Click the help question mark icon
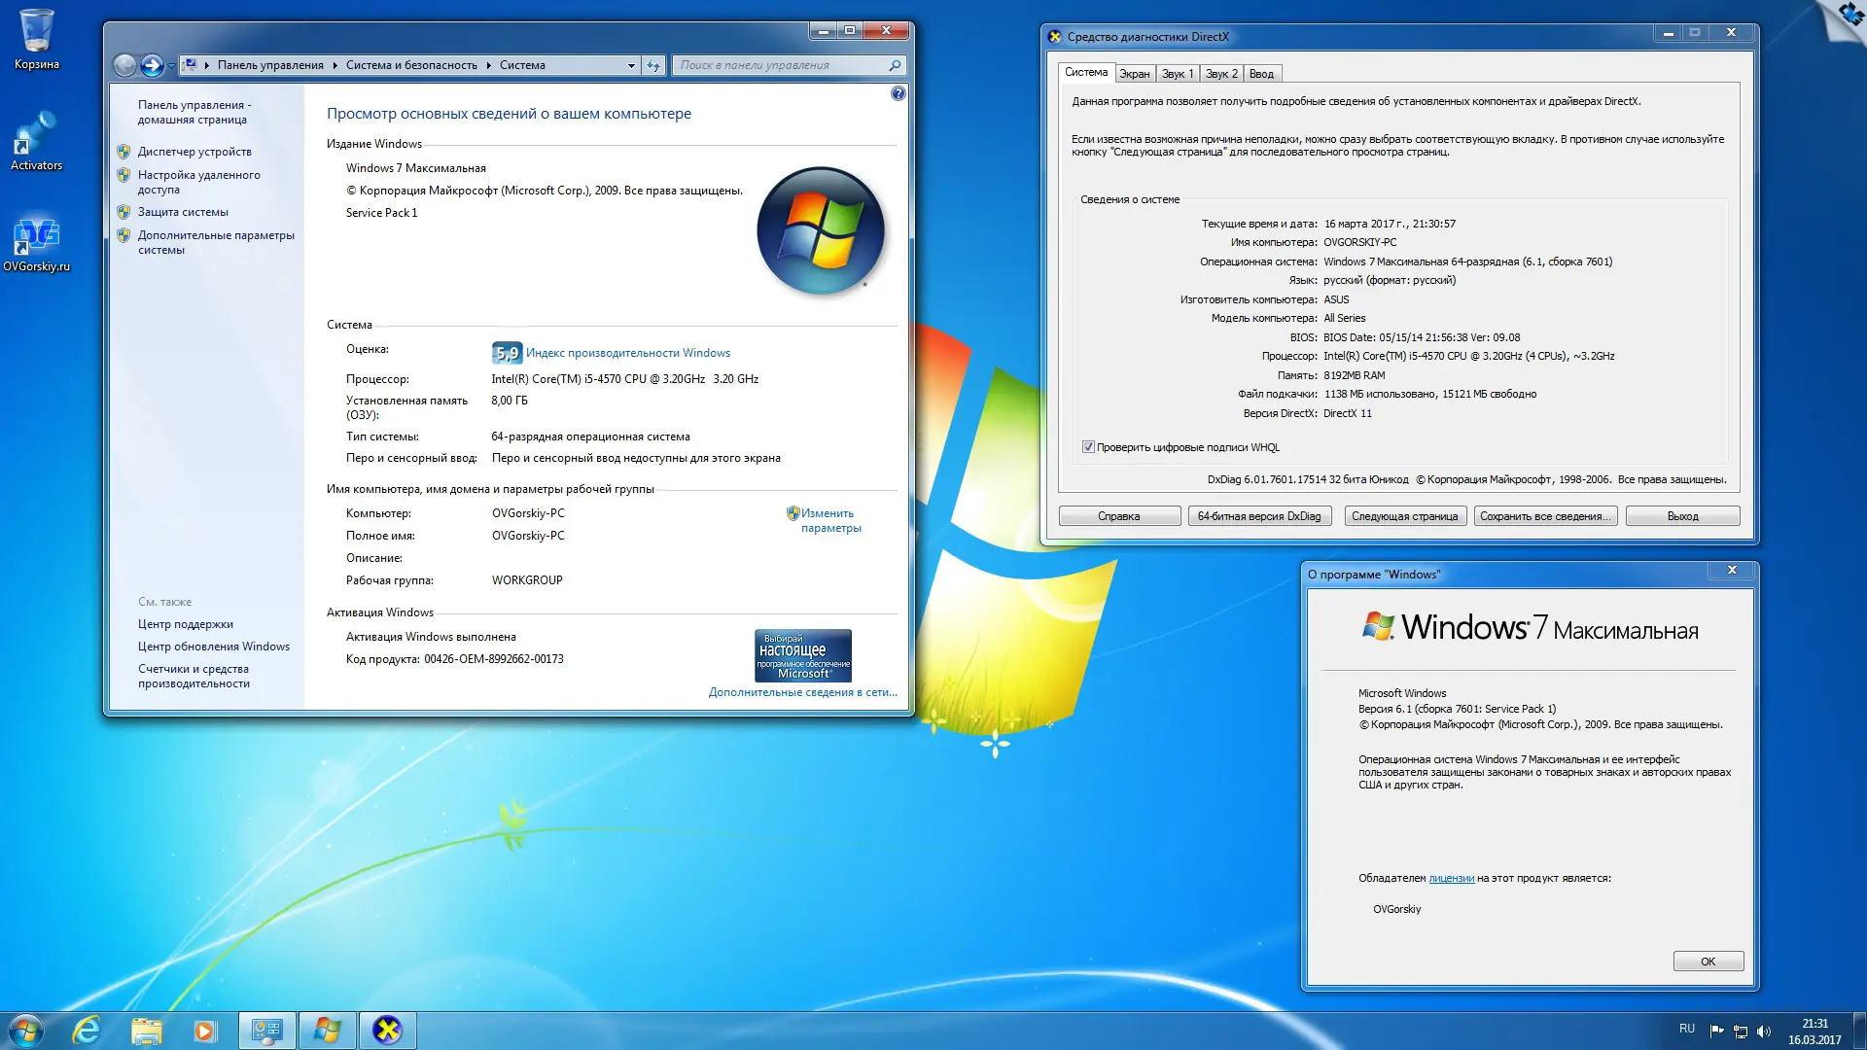 [898, 93]
